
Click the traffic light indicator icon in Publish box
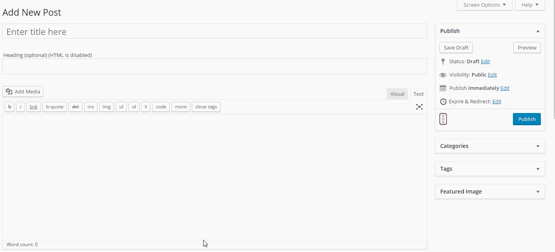[x=443, y=119]
